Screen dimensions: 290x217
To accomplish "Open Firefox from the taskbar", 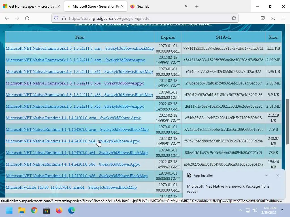I will pyautogui.click(x=59, y=210).
